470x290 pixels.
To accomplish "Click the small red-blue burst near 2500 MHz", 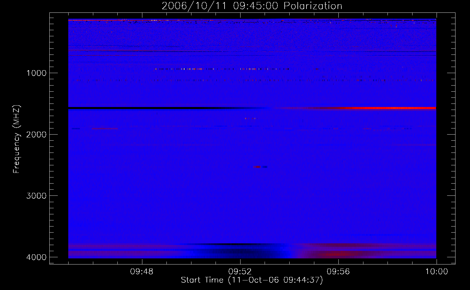I will coord(260,167).
